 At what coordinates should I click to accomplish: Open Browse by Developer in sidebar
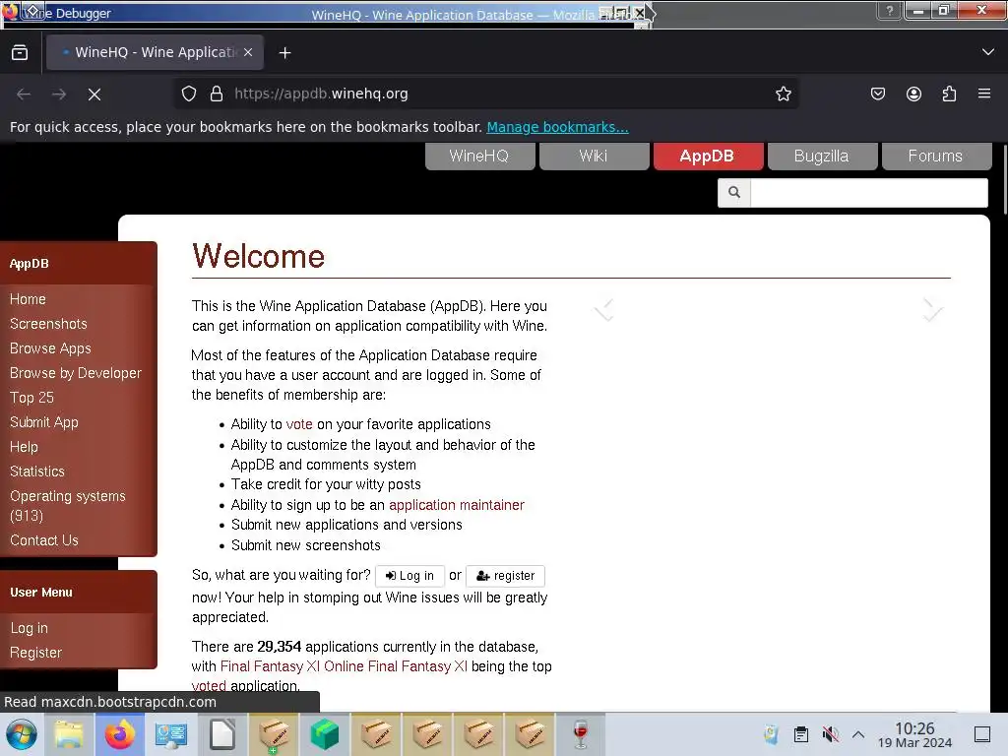(75, 373)
